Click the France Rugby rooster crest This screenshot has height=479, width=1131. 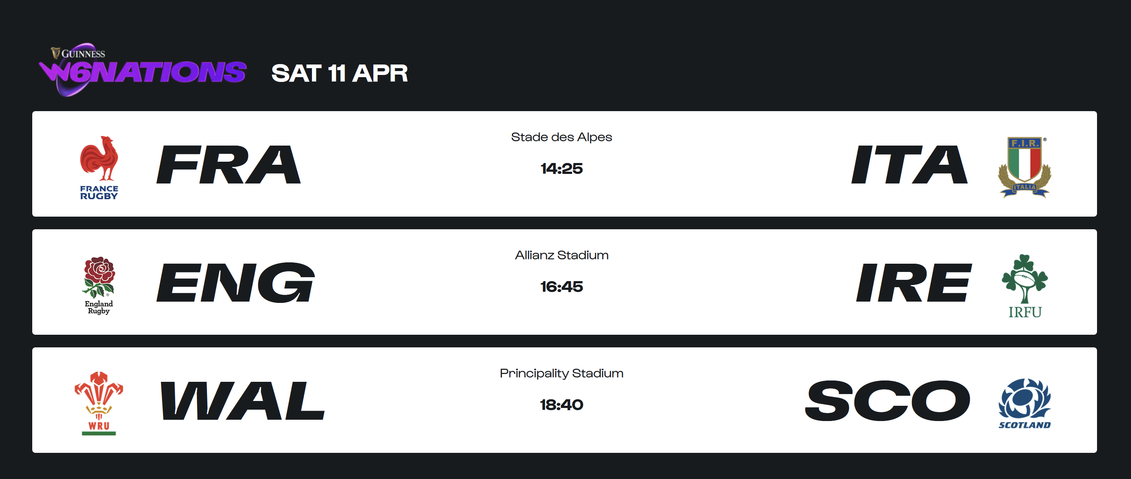coord(99,167)
